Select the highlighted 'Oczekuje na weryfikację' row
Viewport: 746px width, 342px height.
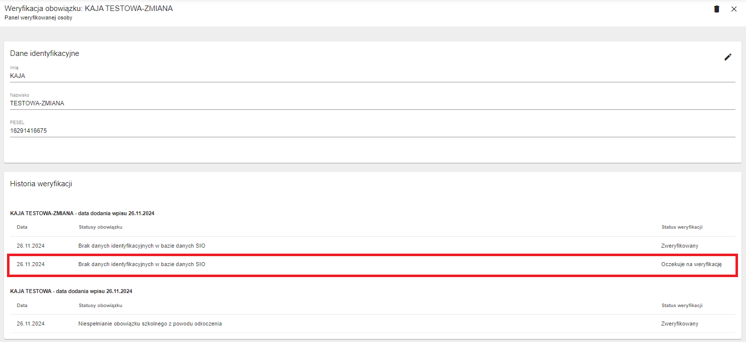click(372, 265)
